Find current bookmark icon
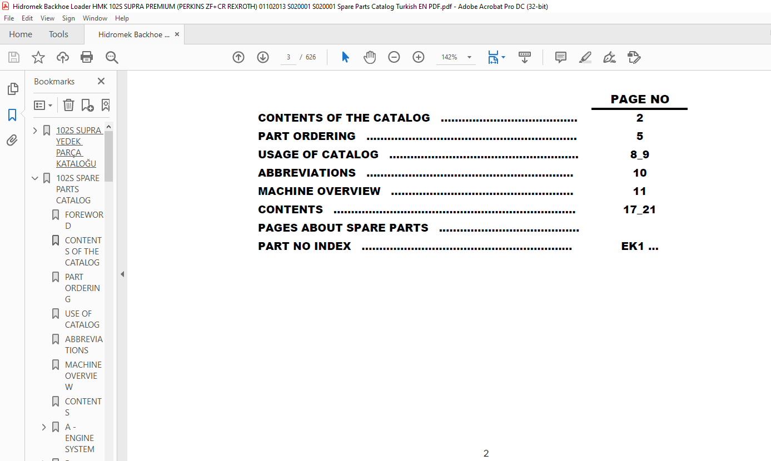771x461 pixels. 106,105
